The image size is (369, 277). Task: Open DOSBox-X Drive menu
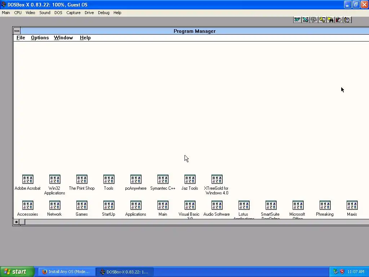pyautogui.click(x=89, y=13)
